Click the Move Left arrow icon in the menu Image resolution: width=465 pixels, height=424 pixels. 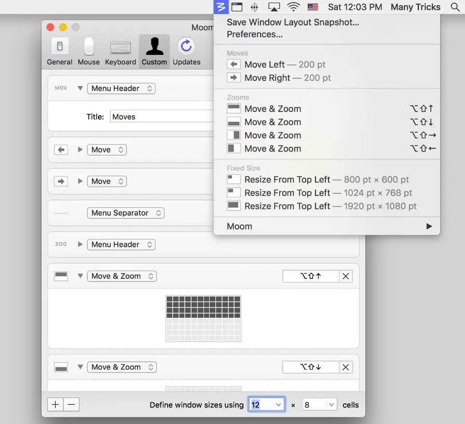click(234, 64)
